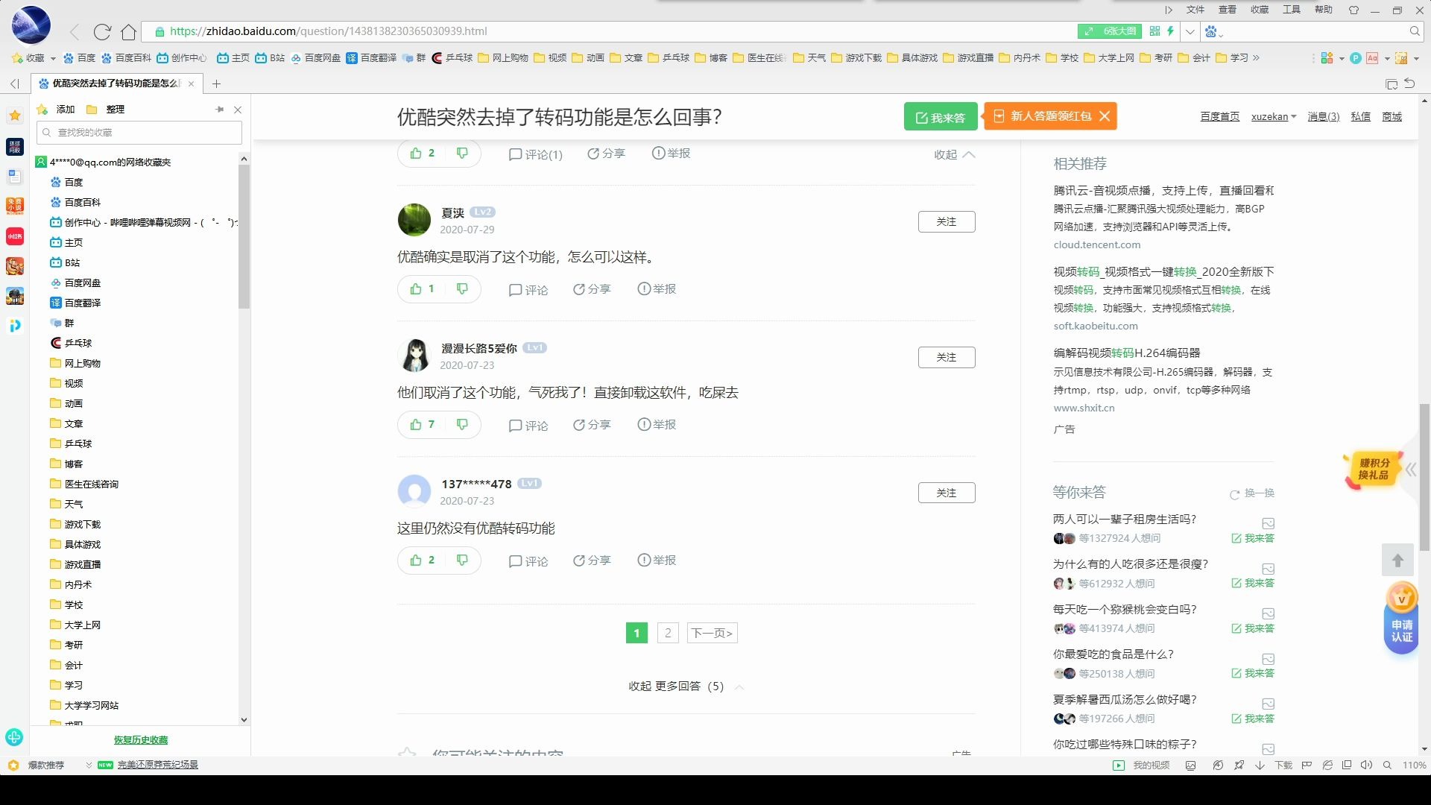
Task: Report the top answer via 举报
Action: (671, 154)
